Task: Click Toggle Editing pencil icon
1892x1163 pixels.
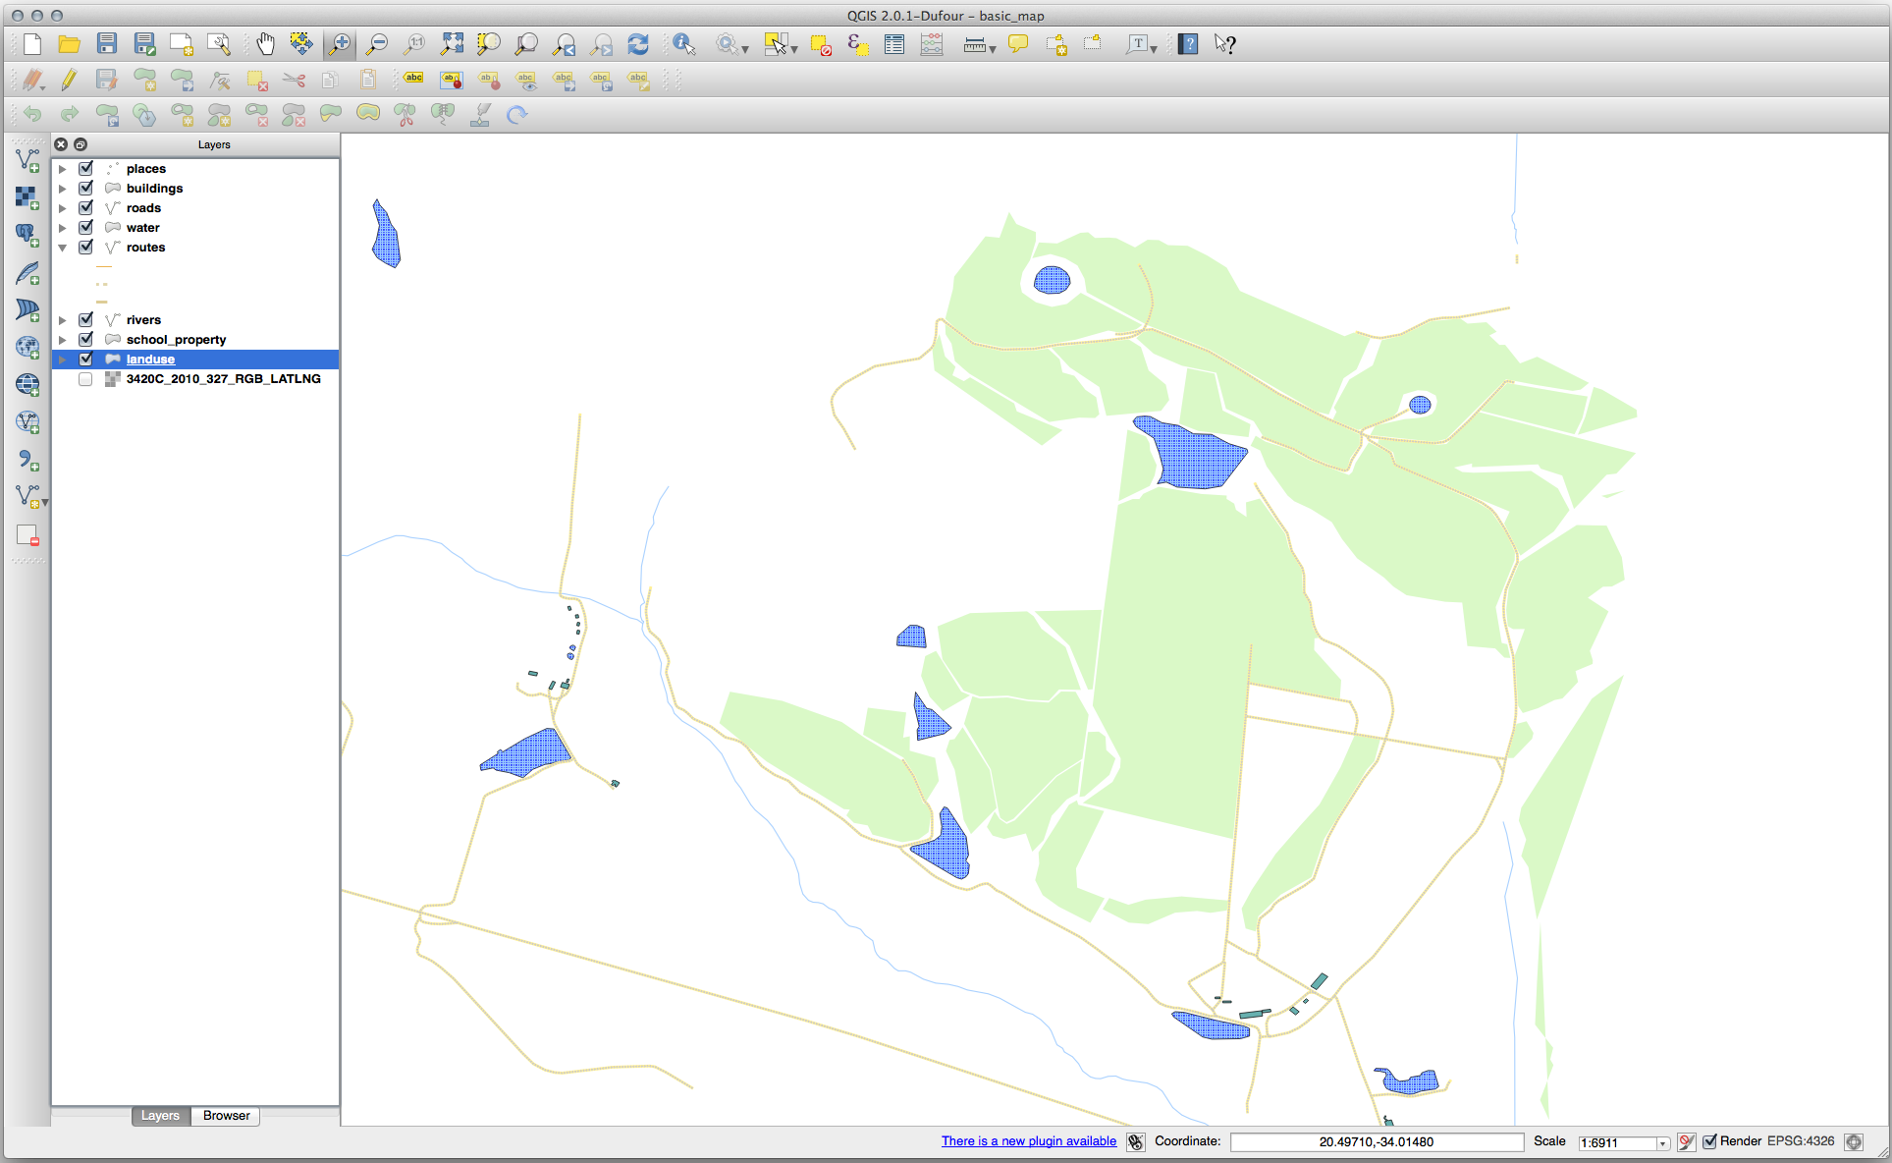Action: (69, 80)
